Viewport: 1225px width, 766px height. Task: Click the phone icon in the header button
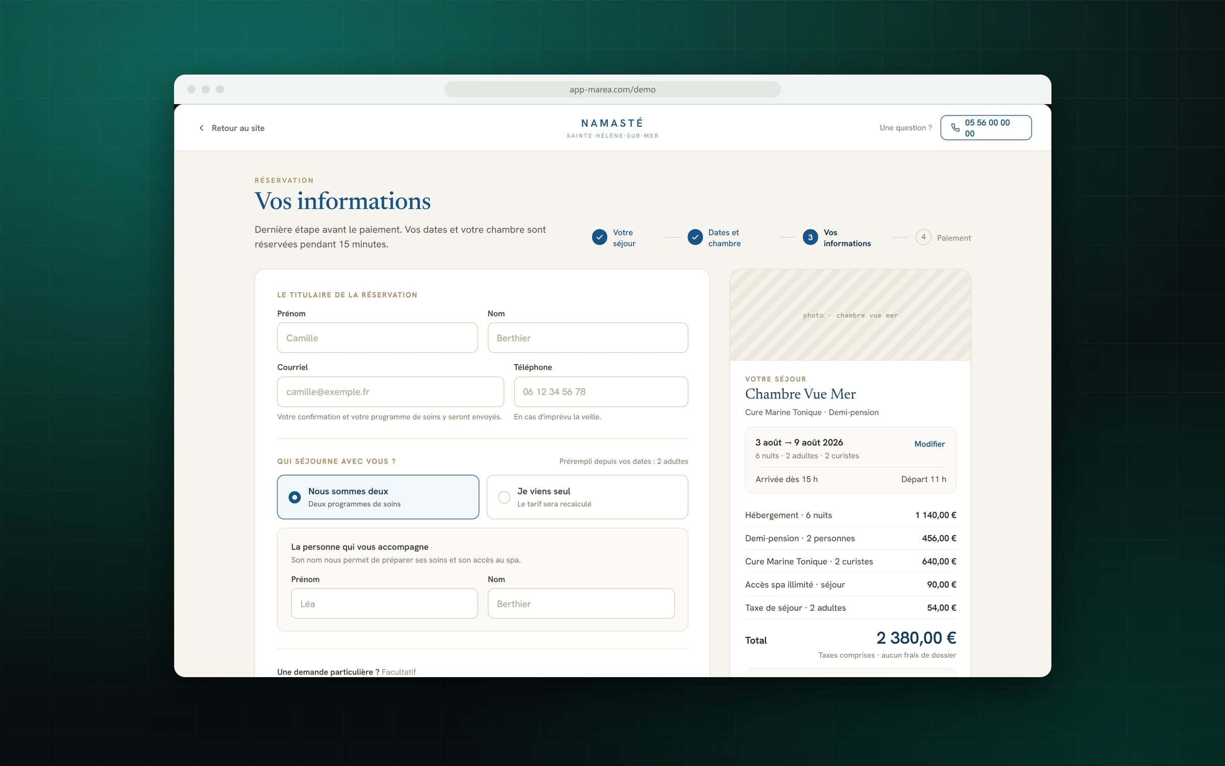955,128
